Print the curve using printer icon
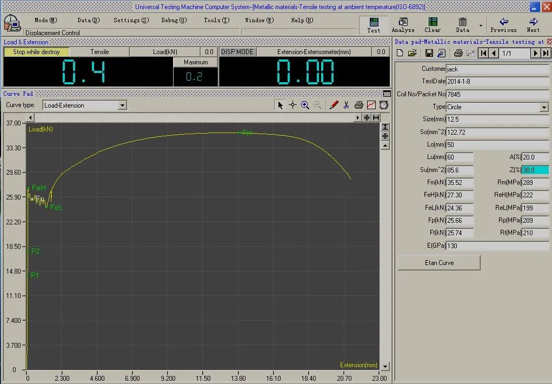The height and width of the screenshot is (384, 552). 358,105
